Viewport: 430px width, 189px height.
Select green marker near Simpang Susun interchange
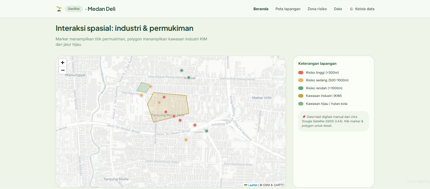tap(207, 131)
